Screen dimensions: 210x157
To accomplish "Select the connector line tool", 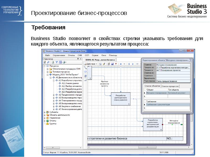I will [85, 68].
